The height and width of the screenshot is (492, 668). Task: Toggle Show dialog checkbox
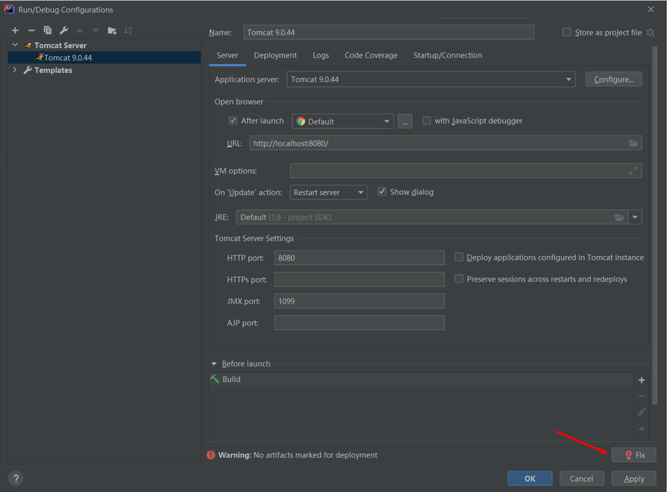coord(382,192)
